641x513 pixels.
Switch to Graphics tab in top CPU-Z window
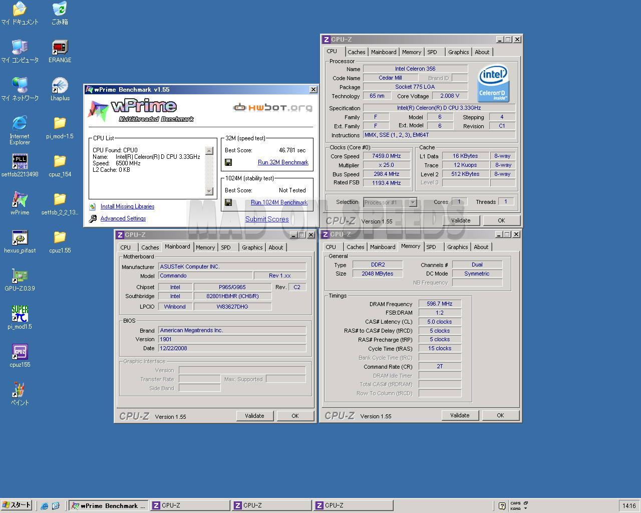click(x=458, y=52)
